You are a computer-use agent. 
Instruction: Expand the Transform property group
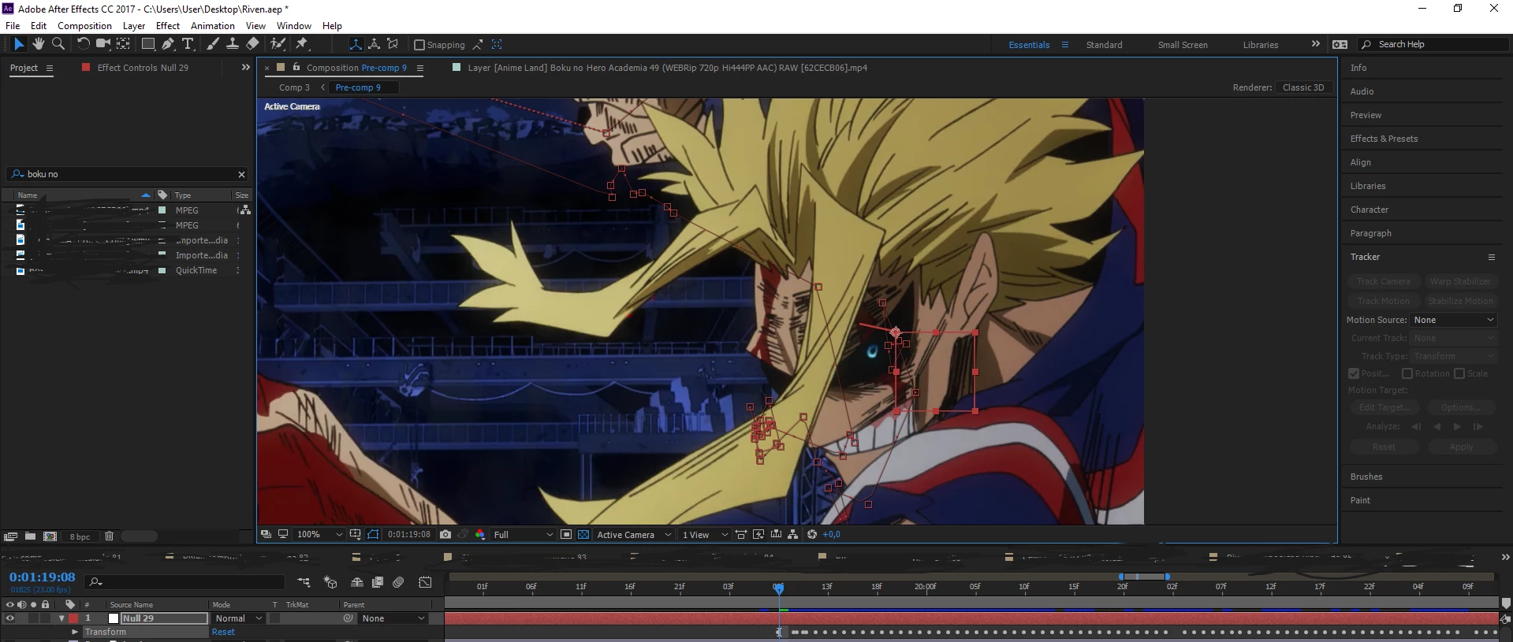[75, 632]
